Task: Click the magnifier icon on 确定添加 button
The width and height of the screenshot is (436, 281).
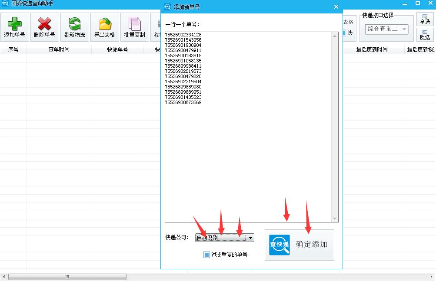Action: [x=279, y=245]
